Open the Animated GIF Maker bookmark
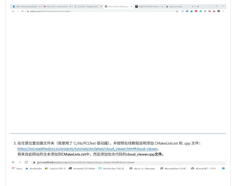Screen dimensions: 232x186 pos(82,168)
